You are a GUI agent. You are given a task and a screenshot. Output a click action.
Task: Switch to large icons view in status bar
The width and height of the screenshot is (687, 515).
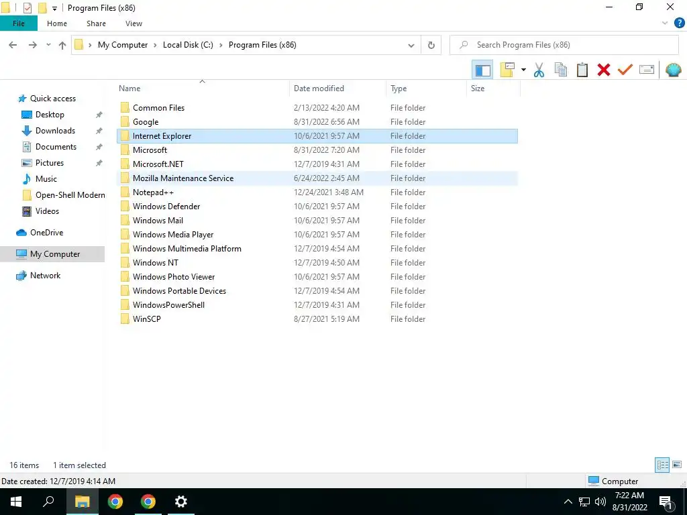677,465
